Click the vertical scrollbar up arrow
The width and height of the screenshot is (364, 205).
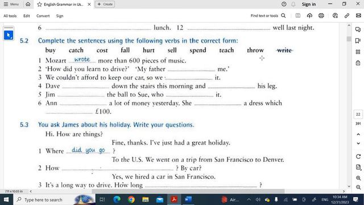pos(349,25)
